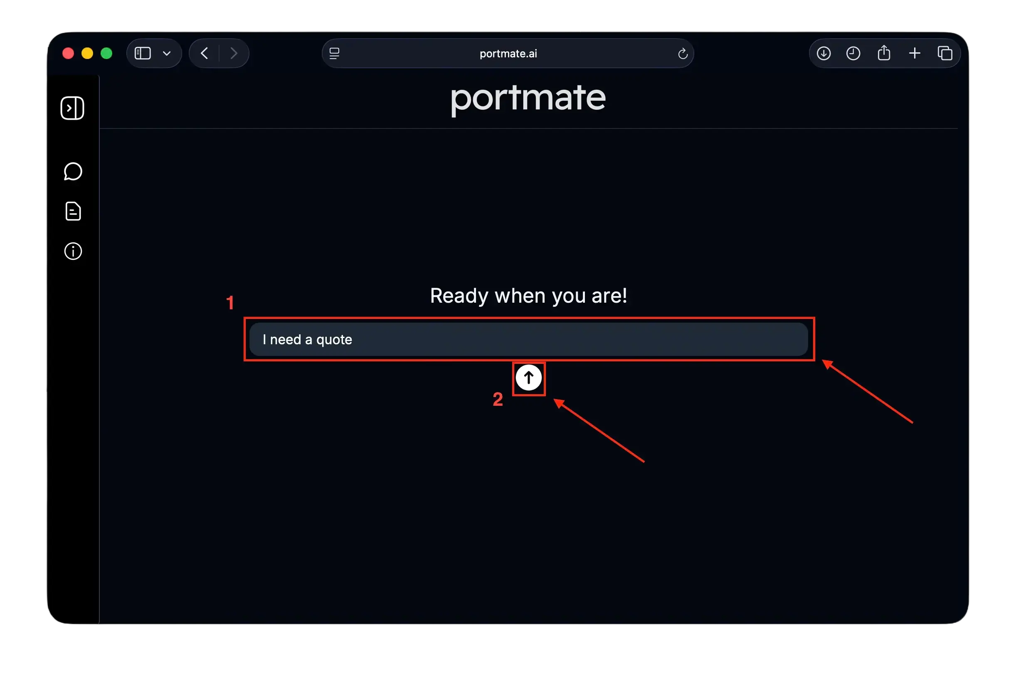Add a new tab with plus button
Viewport: 1016px width, 686px height.
(915, 53)
